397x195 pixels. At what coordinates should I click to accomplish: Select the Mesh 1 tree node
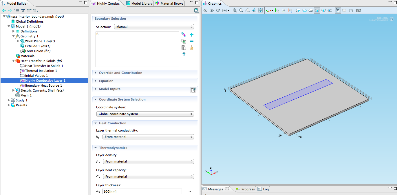click(26, 95)
